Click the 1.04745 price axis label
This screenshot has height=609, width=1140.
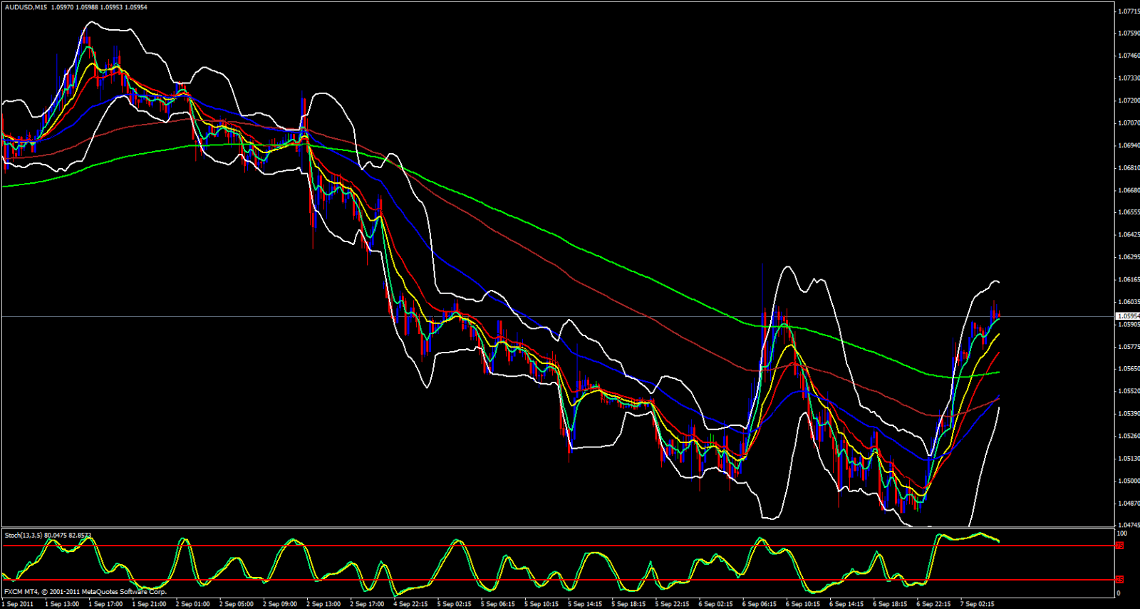[x=1128, y=526]
